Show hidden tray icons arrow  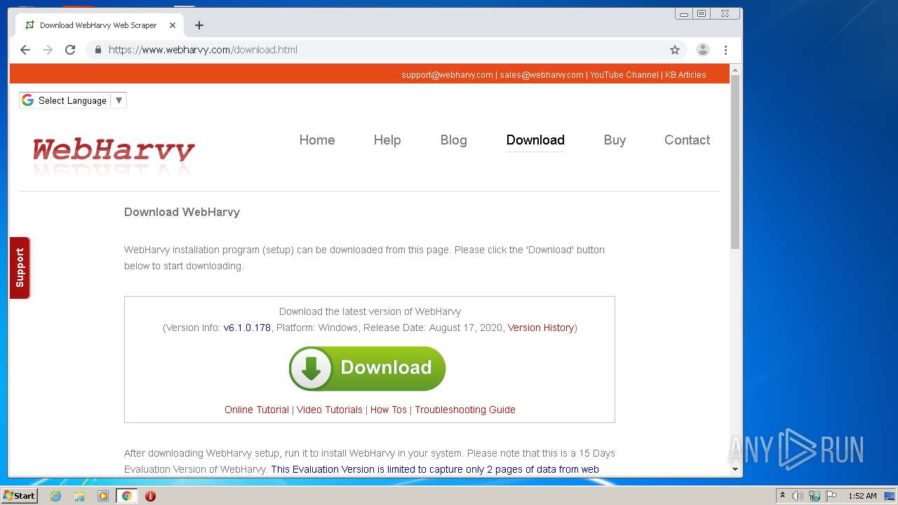(x=782, y=496)
